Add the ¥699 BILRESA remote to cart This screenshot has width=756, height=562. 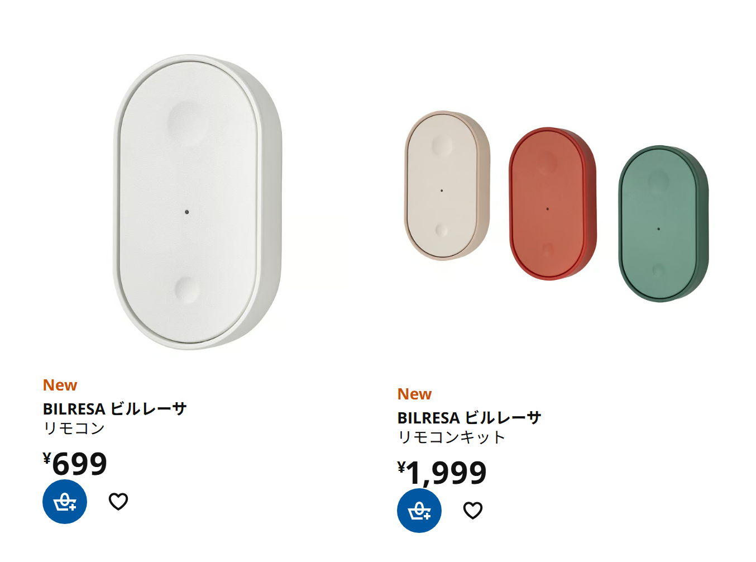click(65, 502)
